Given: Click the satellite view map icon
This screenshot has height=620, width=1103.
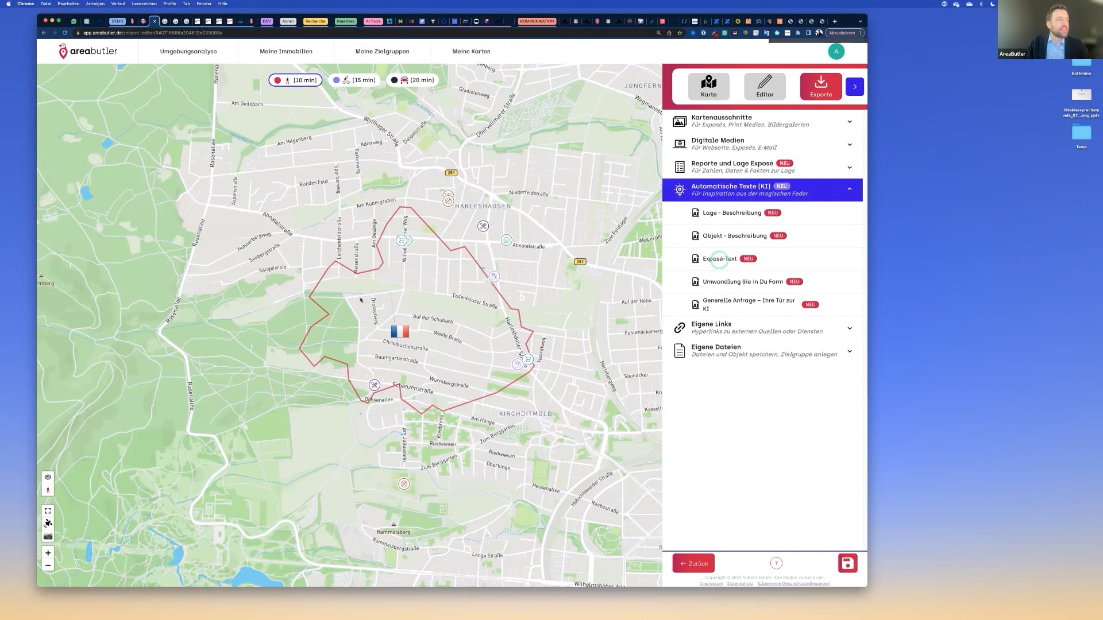Looking at the screenshot, I should (x=48, y=524).
